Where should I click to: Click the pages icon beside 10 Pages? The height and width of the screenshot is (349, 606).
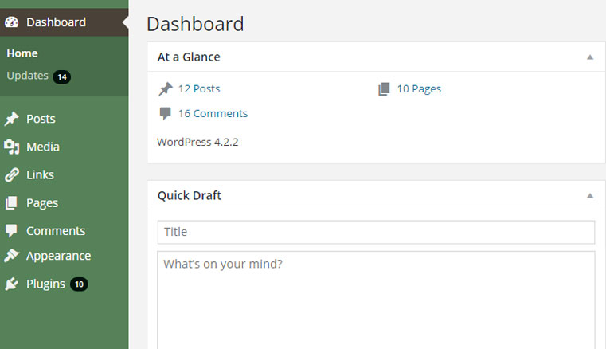[384, 89]
